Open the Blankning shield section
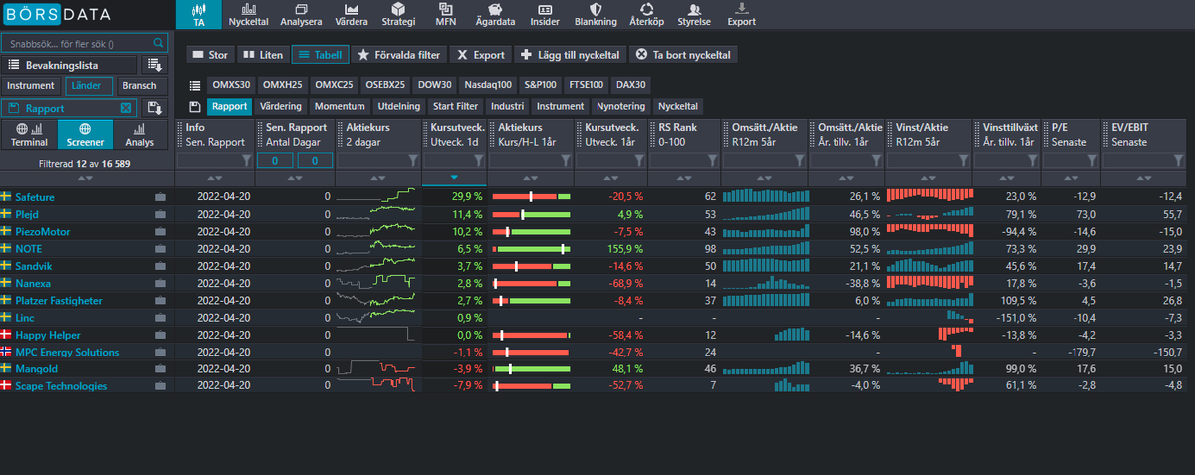 coord(596,14)
